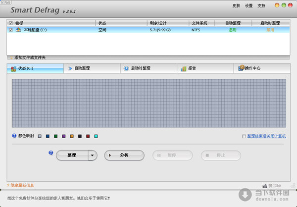The width and height of the screenshot is (297, 207).
Task: Click the share-with-friends message at the bottom
Action: point(58,198)
